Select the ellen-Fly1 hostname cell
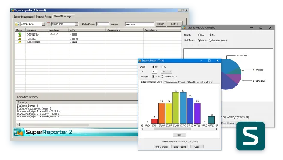The image size is (283, 160). (x=31, y=39)
